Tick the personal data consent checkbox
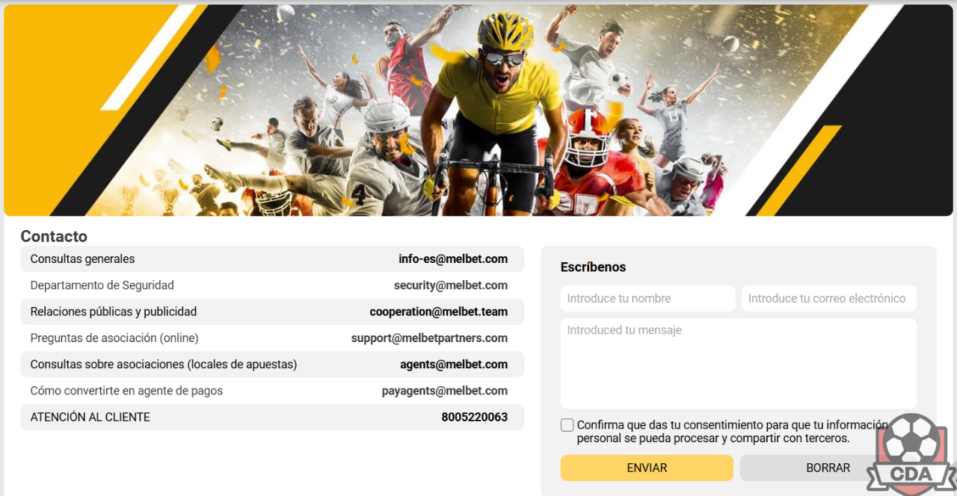 (567, 425)
